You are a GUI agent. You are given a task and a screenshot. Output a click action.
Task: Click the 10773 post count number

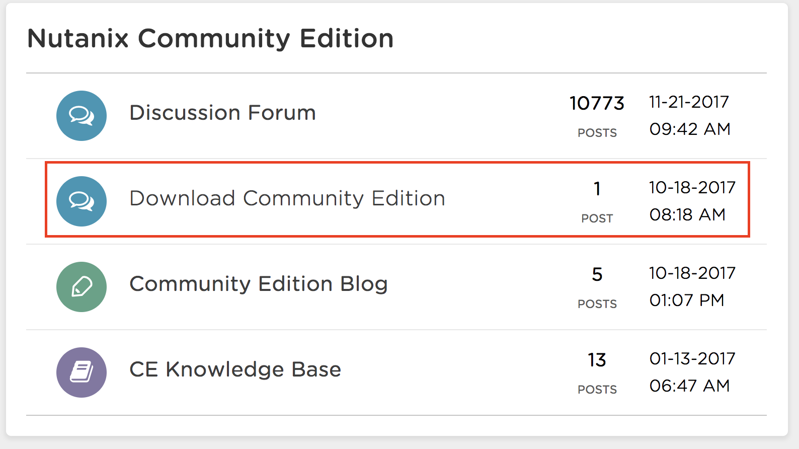pos(597,103)
